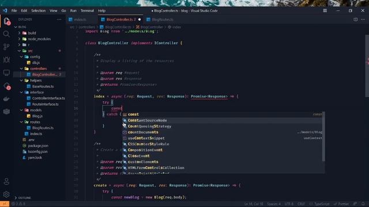The width and height of the screenshot is (369, 207).
Task: Open the Go menu
Action: 63,10
